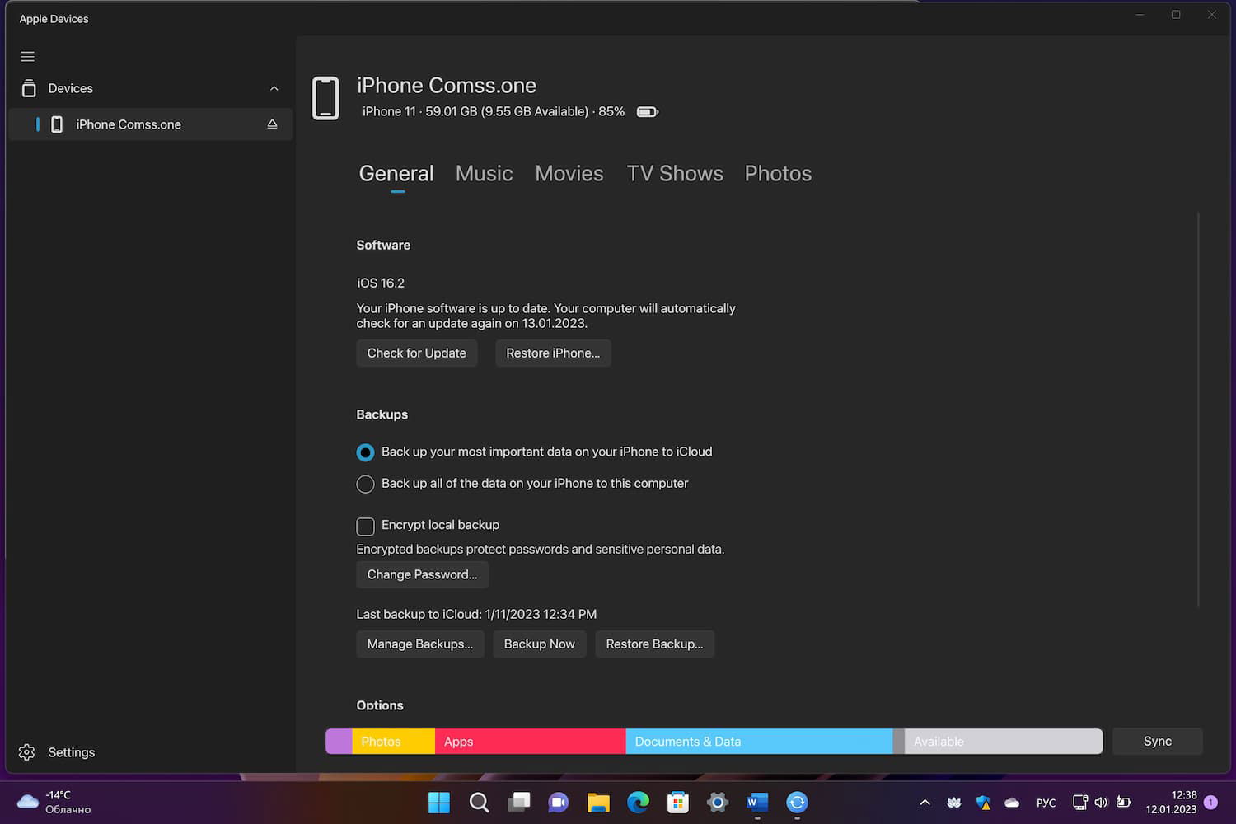The height and width of the screenshot is (824, 1236).
Task: Open Settings via the gear icon in sidebar
Action: (26, 752)
